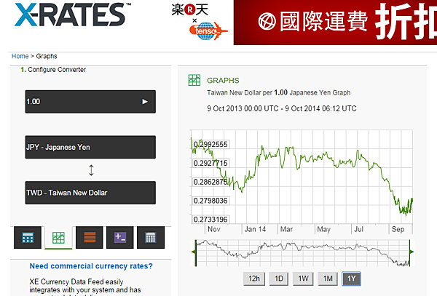
Task: Open the TWD - Taiwan New Dollar selector
Action: (x=90, y=193)
